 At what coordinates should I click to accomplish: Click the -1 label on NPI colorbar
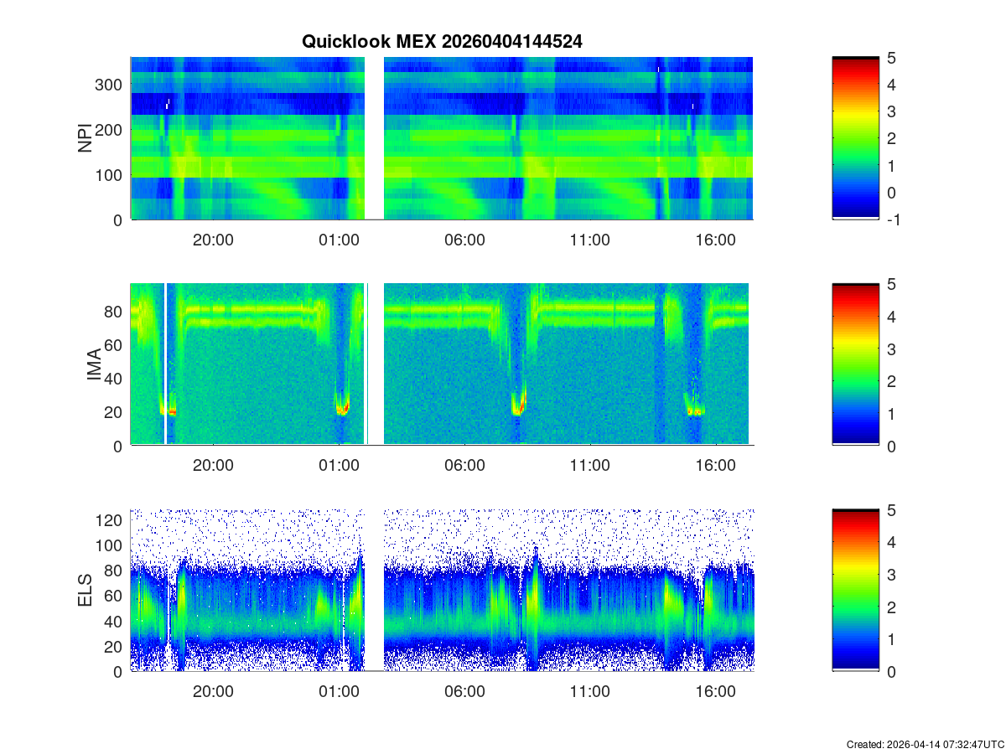coord(896,219)
